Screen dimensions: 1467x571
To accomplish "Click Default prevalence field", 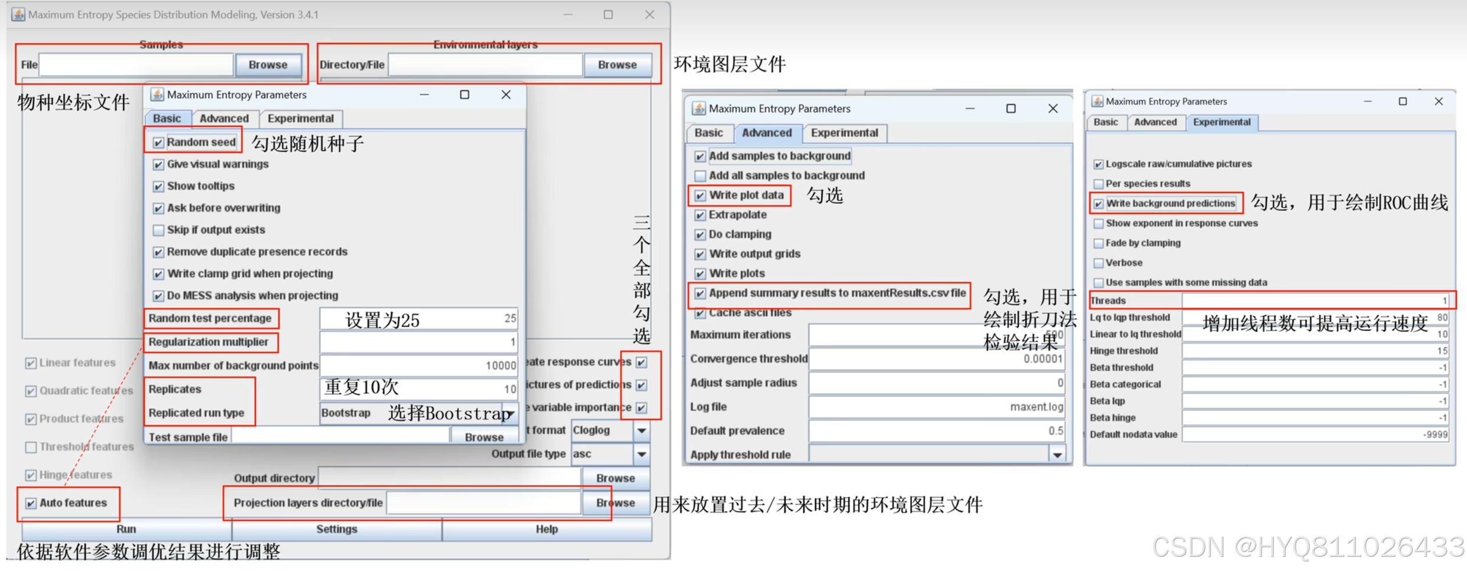I will pyautogui.click(x=937, y=430).
